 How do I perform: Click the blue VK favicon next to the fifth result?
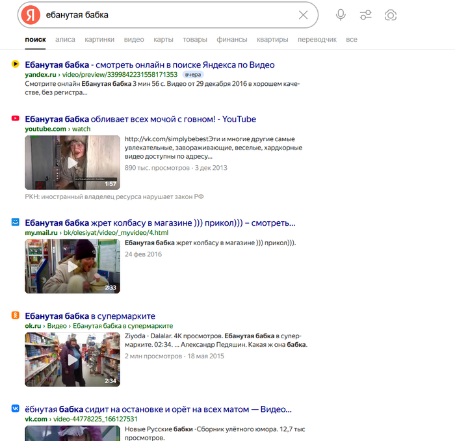[16, 408]
